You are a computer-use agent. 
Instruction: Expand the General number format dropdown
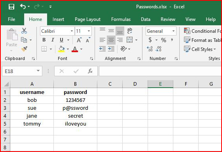[173, 31]
